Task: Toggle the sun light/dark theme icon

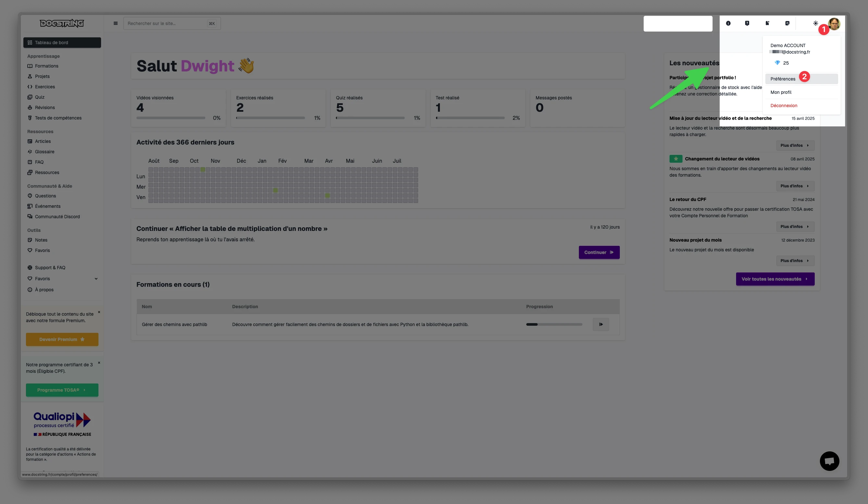Action: tap(815, 23)
